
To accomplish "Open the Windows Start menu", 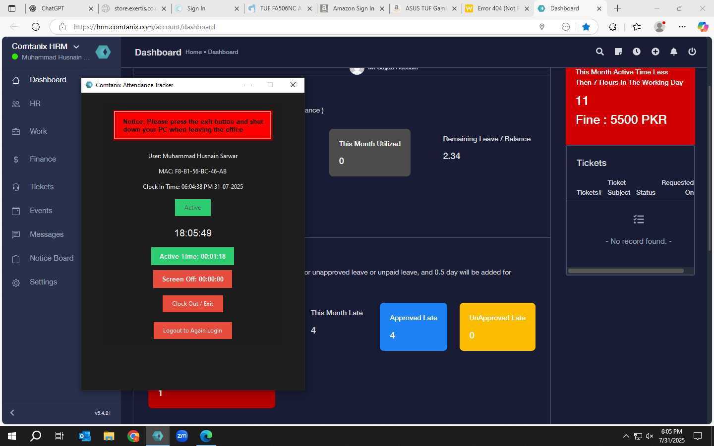I will click(x=12, y=436).
